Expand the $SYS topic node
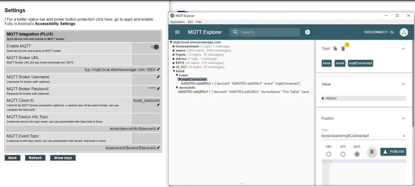Viewport: 415px width, 187px height. (174, 63)
